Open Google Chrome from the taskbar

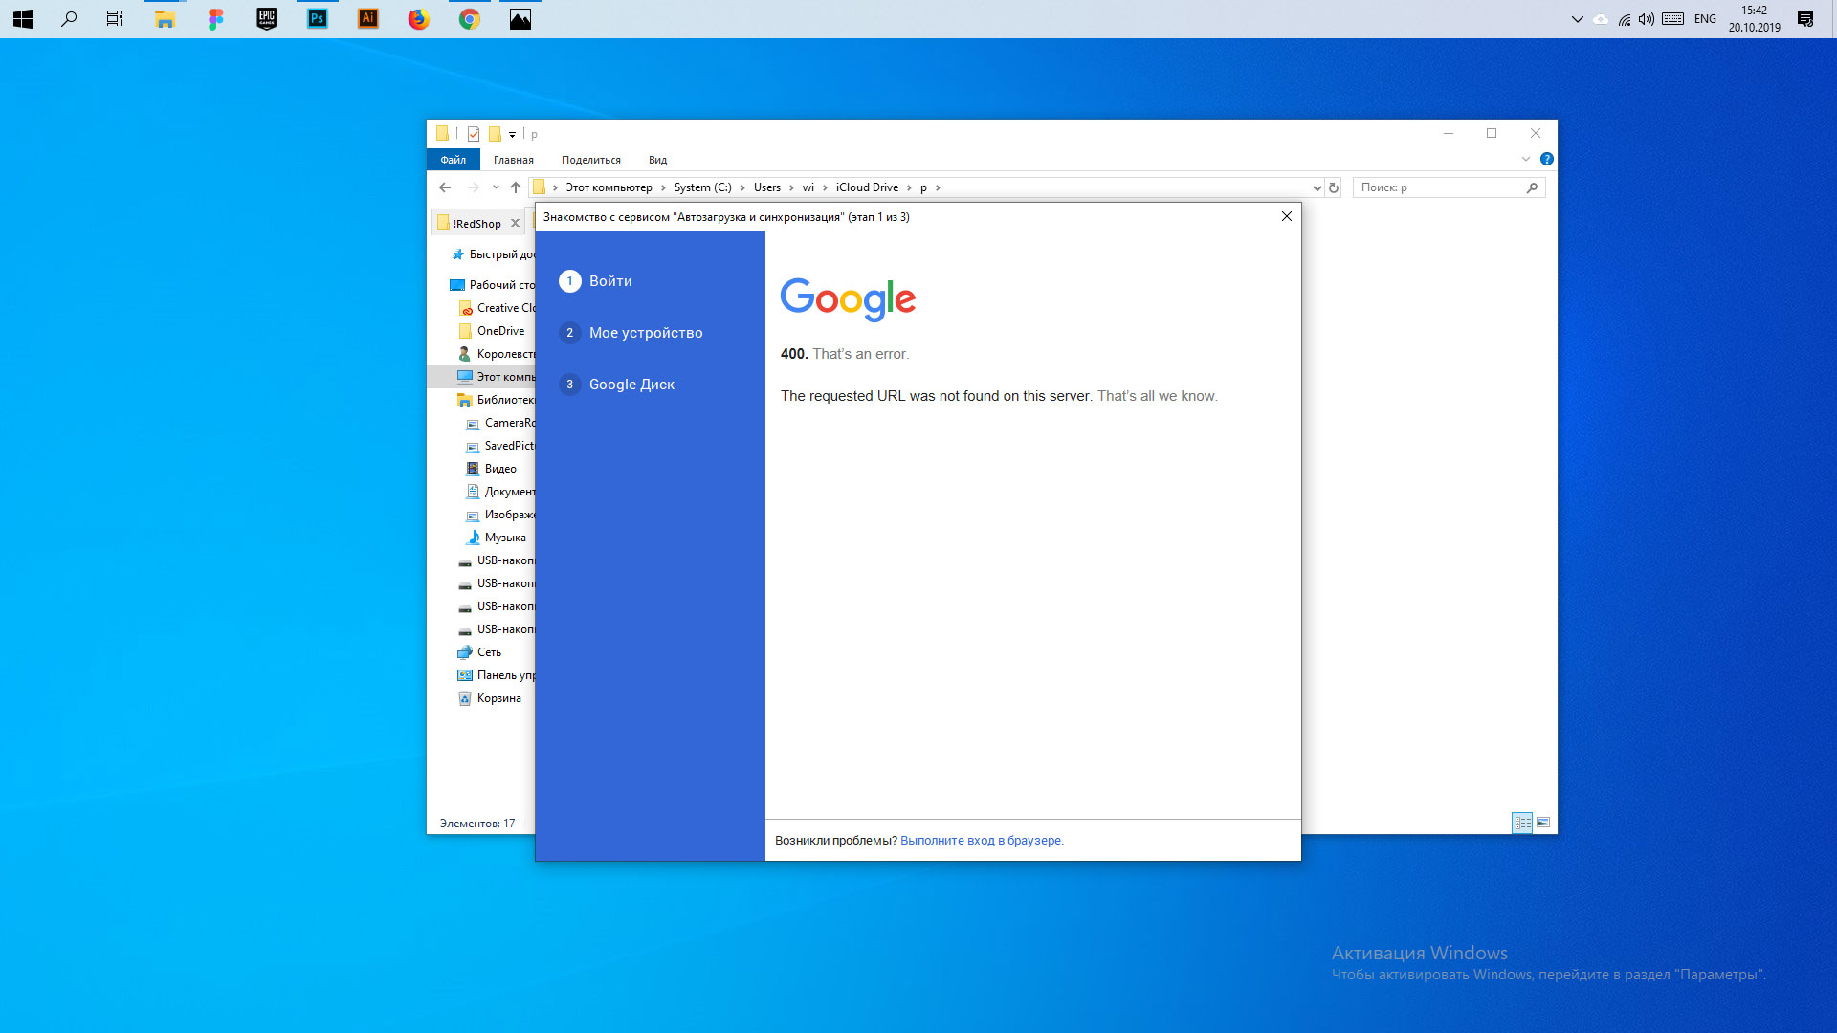[469, 19]
